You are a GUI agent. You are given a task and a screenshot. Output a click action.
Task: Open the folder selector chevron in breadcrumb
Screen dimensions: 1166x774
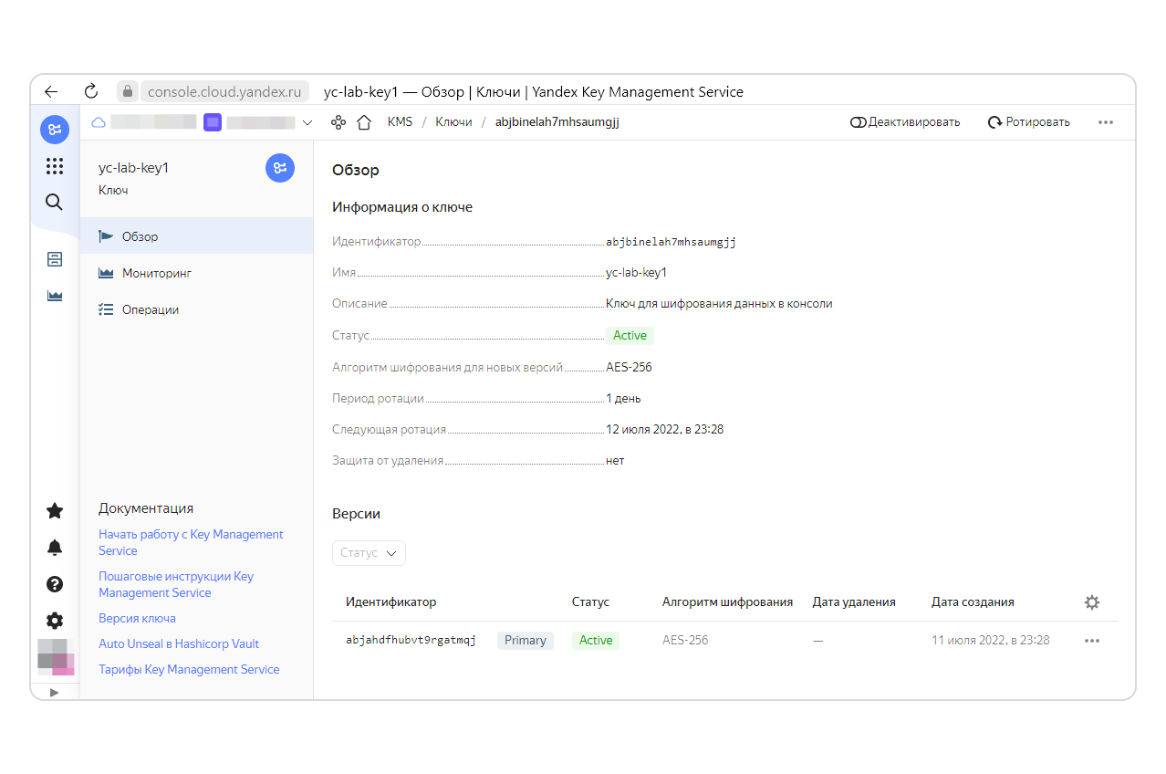point(307,122)
